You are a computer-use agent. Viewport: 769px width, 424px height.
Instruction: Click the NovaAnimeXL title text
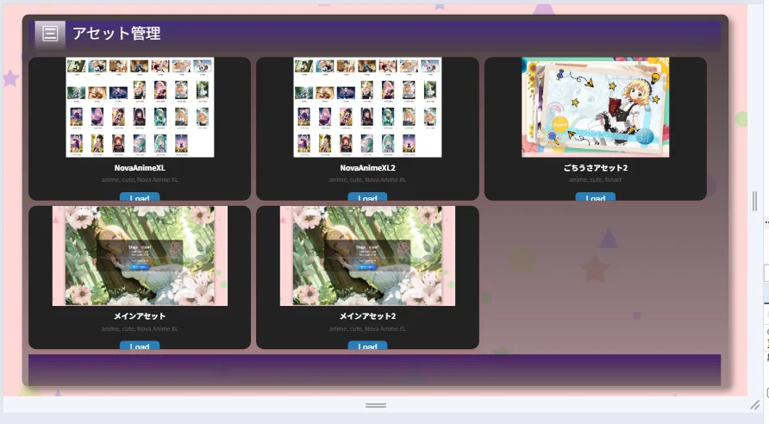tap(140, 168)
